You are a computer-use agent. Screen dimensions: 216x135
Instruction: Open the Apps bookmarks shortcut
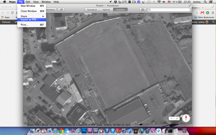coord(5,17)
